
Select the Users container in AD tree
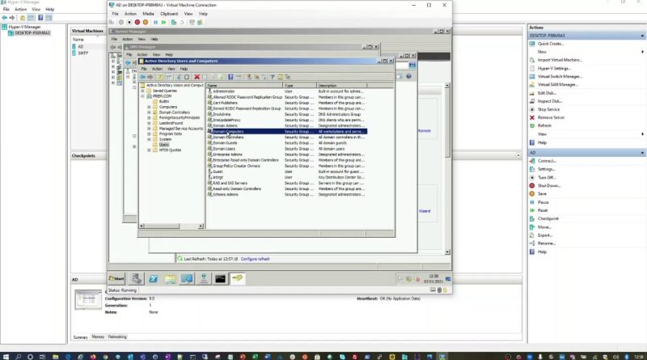point(164,145)
